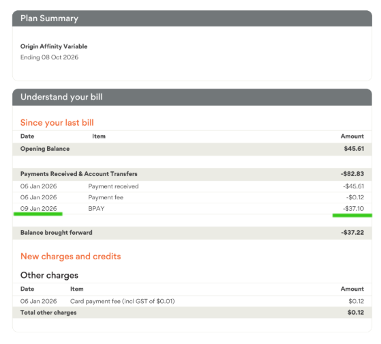Select the Card payment fee item text
381x344 pixels.
tap(123, 301)
